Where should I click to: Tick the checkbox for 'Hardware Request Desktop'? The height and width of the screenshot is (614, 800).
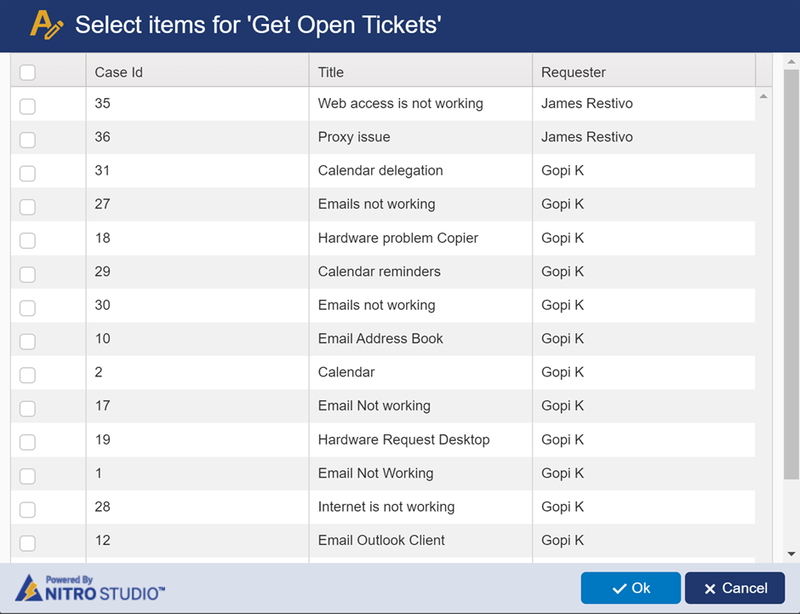pyautogui.click(x=26, y=441)
